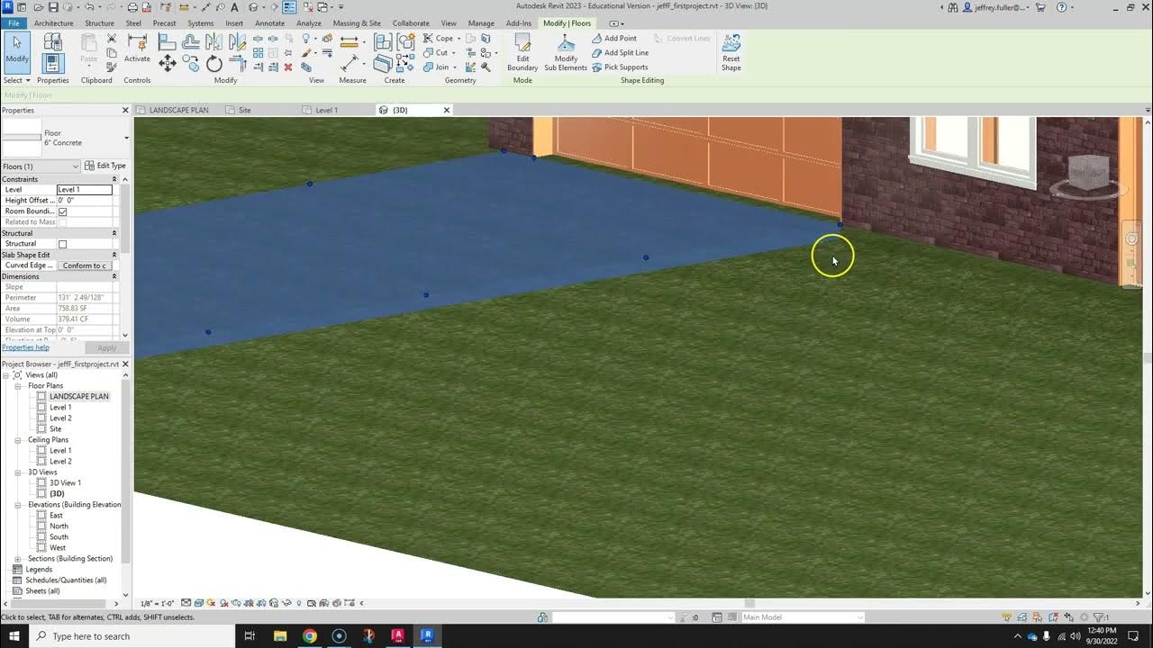This screenshot has height=648, width=1153.
Task: Collapse the Dimensions section
Action: [x=114, y=276]
